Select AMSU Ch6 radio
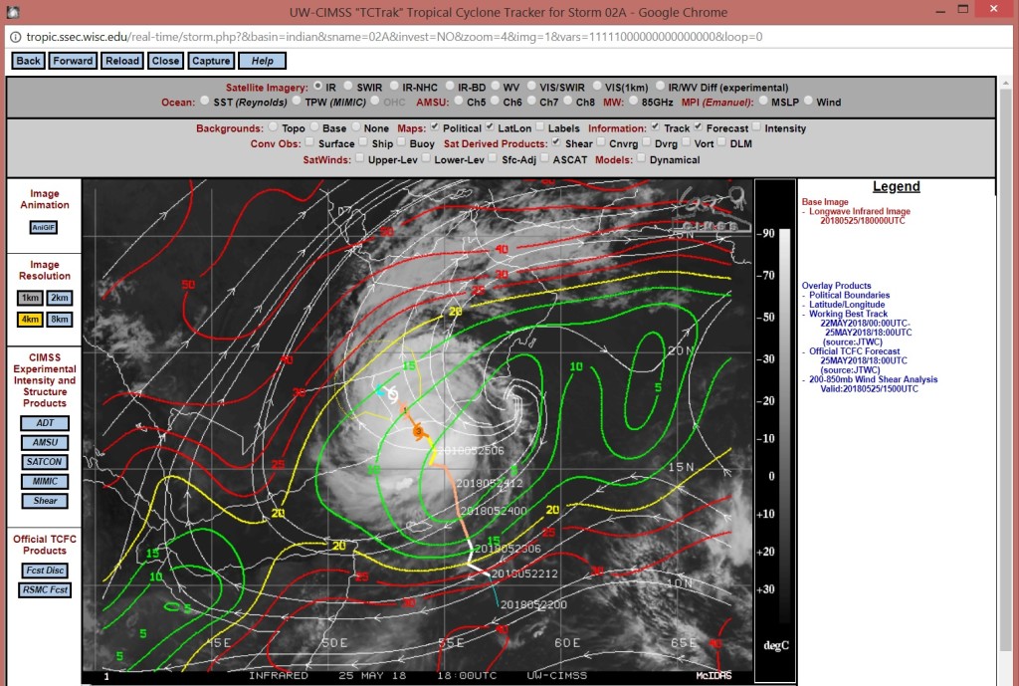The height and width of the screenshot is (686, 1019). point(495,101)
